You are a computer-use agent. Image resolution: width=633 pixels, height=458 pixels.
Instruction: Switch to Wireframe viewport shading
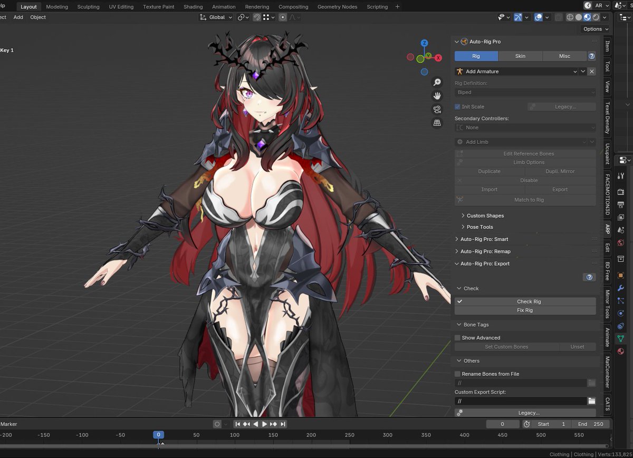point(570,17)
